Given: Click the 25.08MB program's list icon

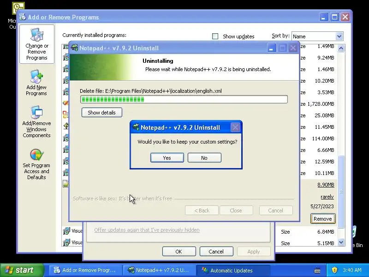Looking at the screenshot, I should 65,114.
